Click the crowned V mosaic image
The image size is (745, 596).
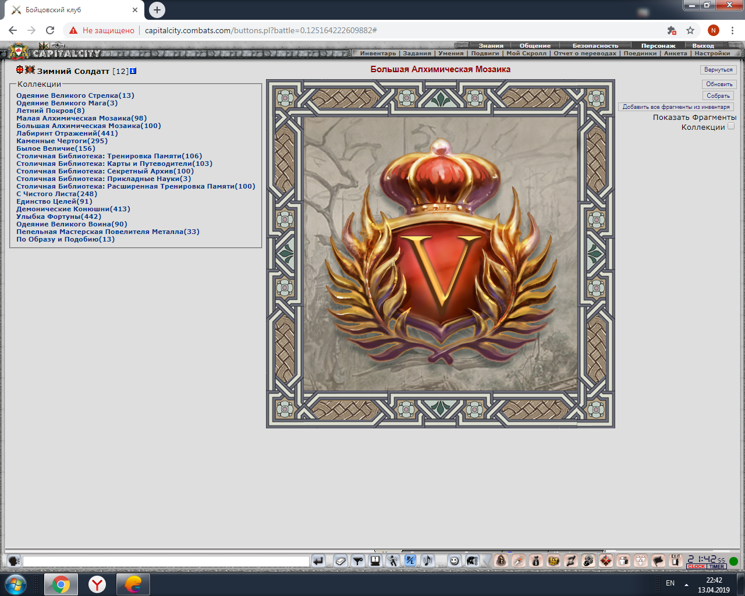pyautogui.click(x=441, y=254)
